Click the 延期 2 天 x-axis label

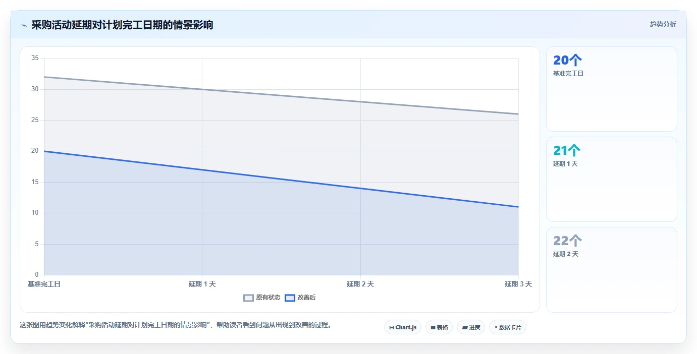360,284
